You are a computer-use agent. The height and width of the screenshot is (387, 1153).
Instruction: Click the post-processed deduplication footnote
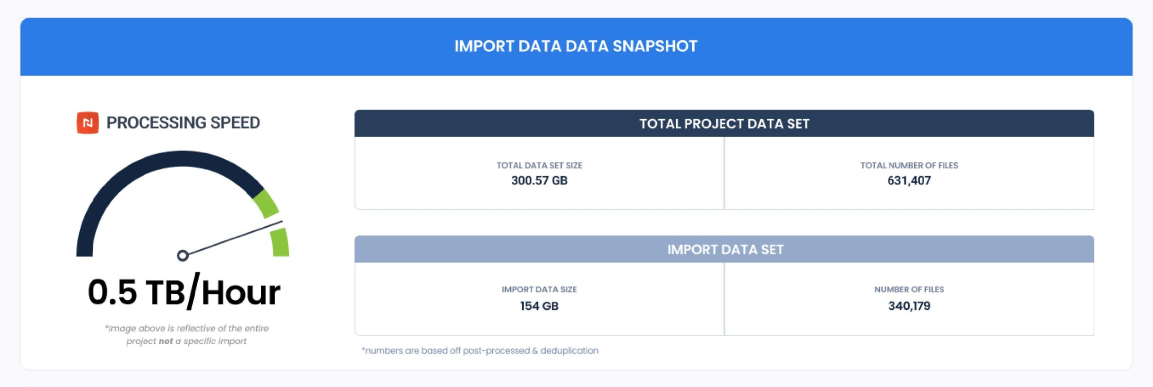click(x=480, y=351)
